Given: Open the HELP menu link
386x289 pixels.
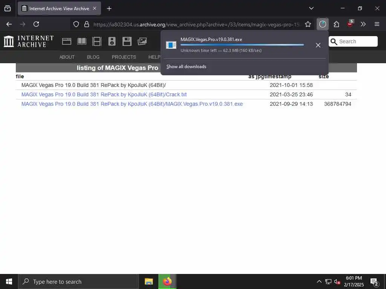Looking at the screenshot, I should (x=154, y=57).
